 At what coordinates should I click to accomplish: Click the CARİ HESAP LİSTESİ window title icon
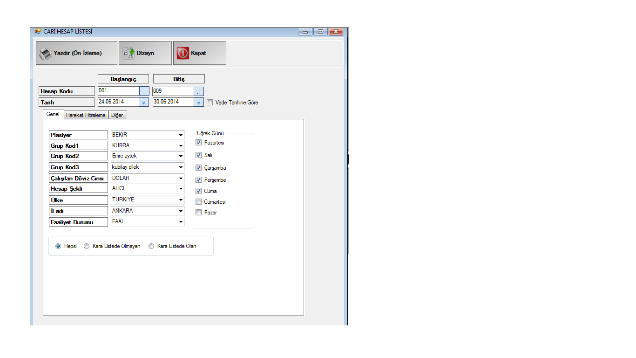coord(38,32)
